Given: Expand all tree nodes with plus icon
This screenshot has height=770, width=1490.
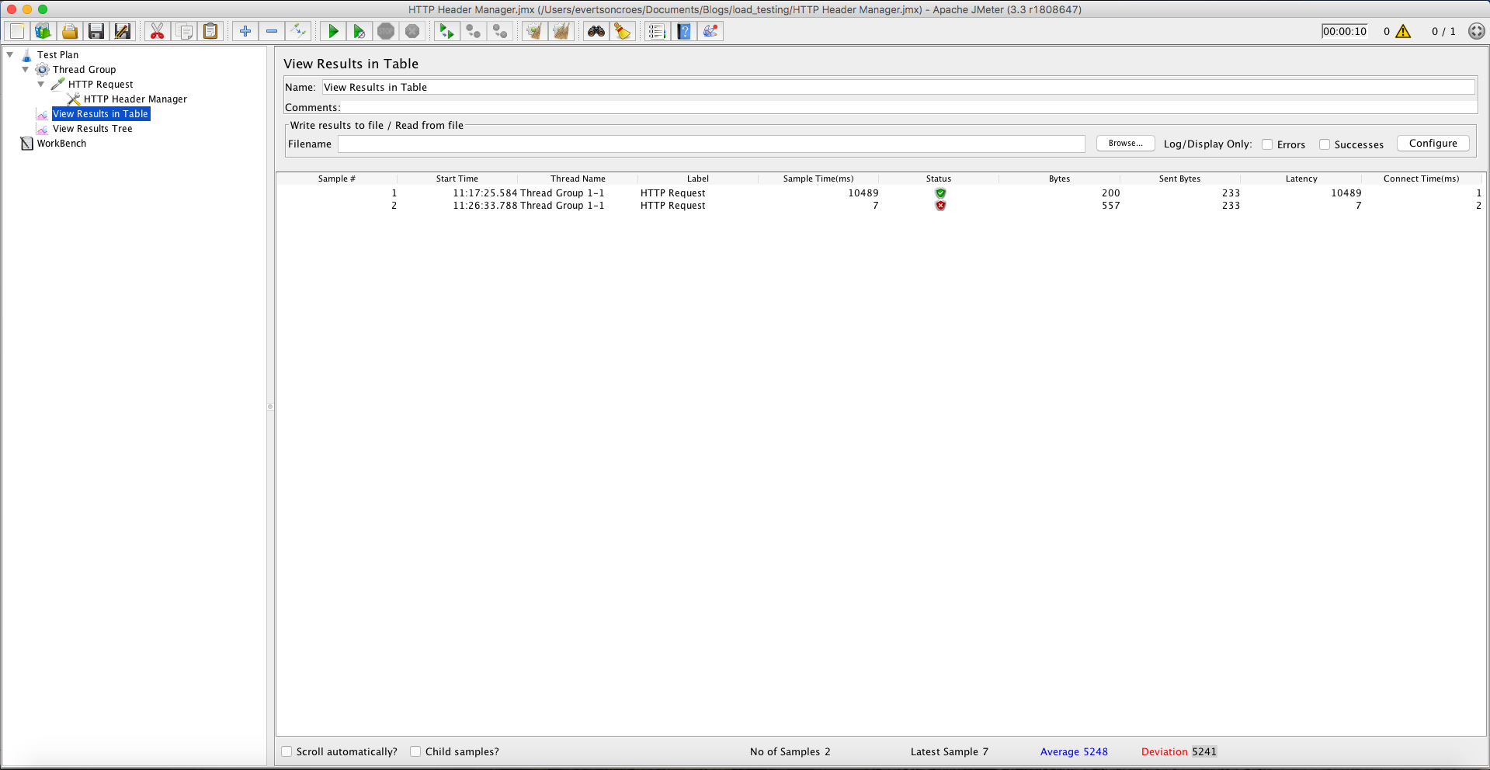Looking at the screenshot, I should click(245, 31).
